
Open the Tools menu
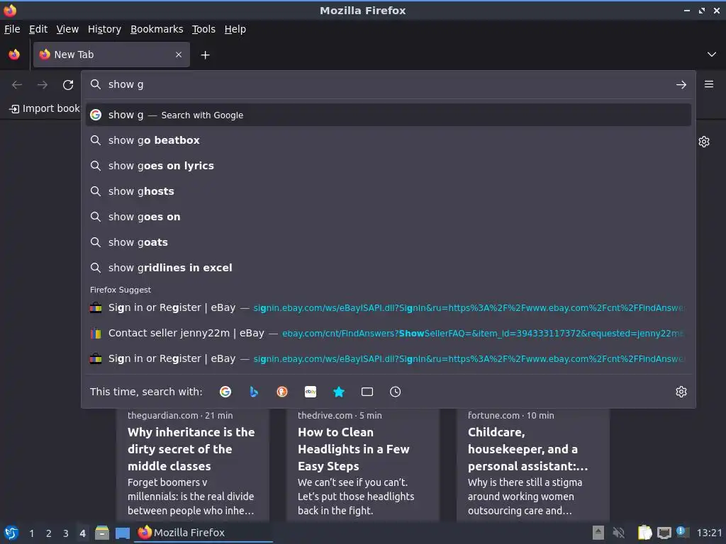203,29
